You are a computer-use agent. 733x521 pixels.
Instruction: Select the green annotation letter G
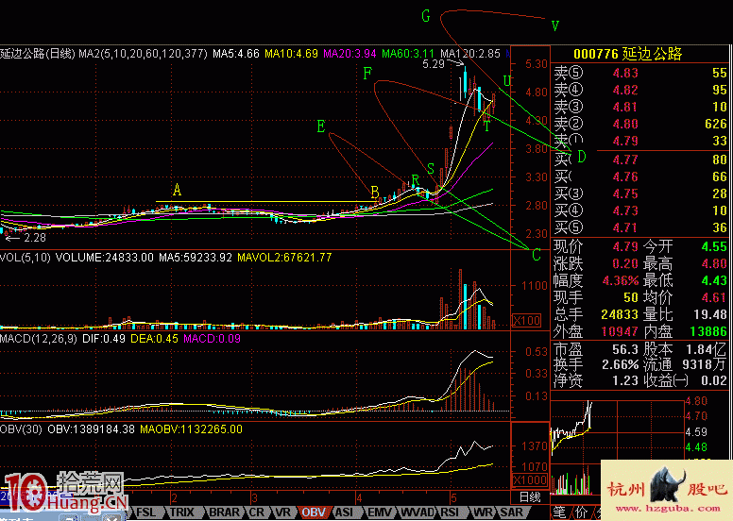coord(426,16)
